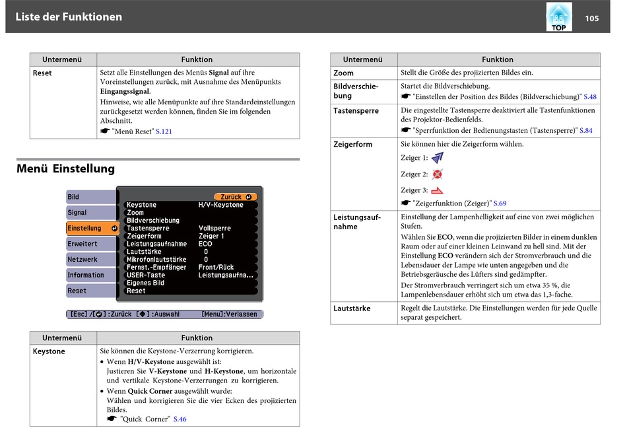Screen dimensions: 627x436
Task: Click the Zeiger 1 arrow pointer icon
Action: 438,158
